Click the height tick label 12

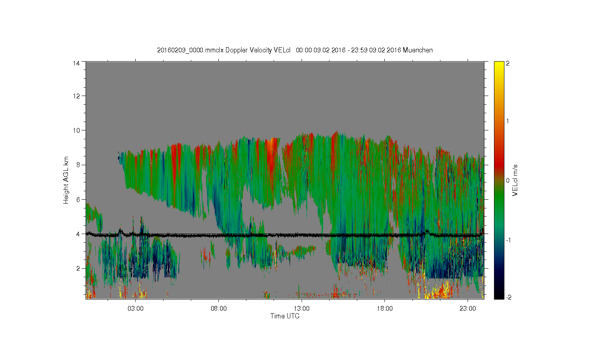click(76, 96)
